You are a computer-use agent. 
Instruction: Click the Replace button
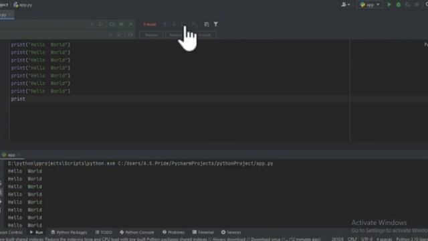pos(151,35)
